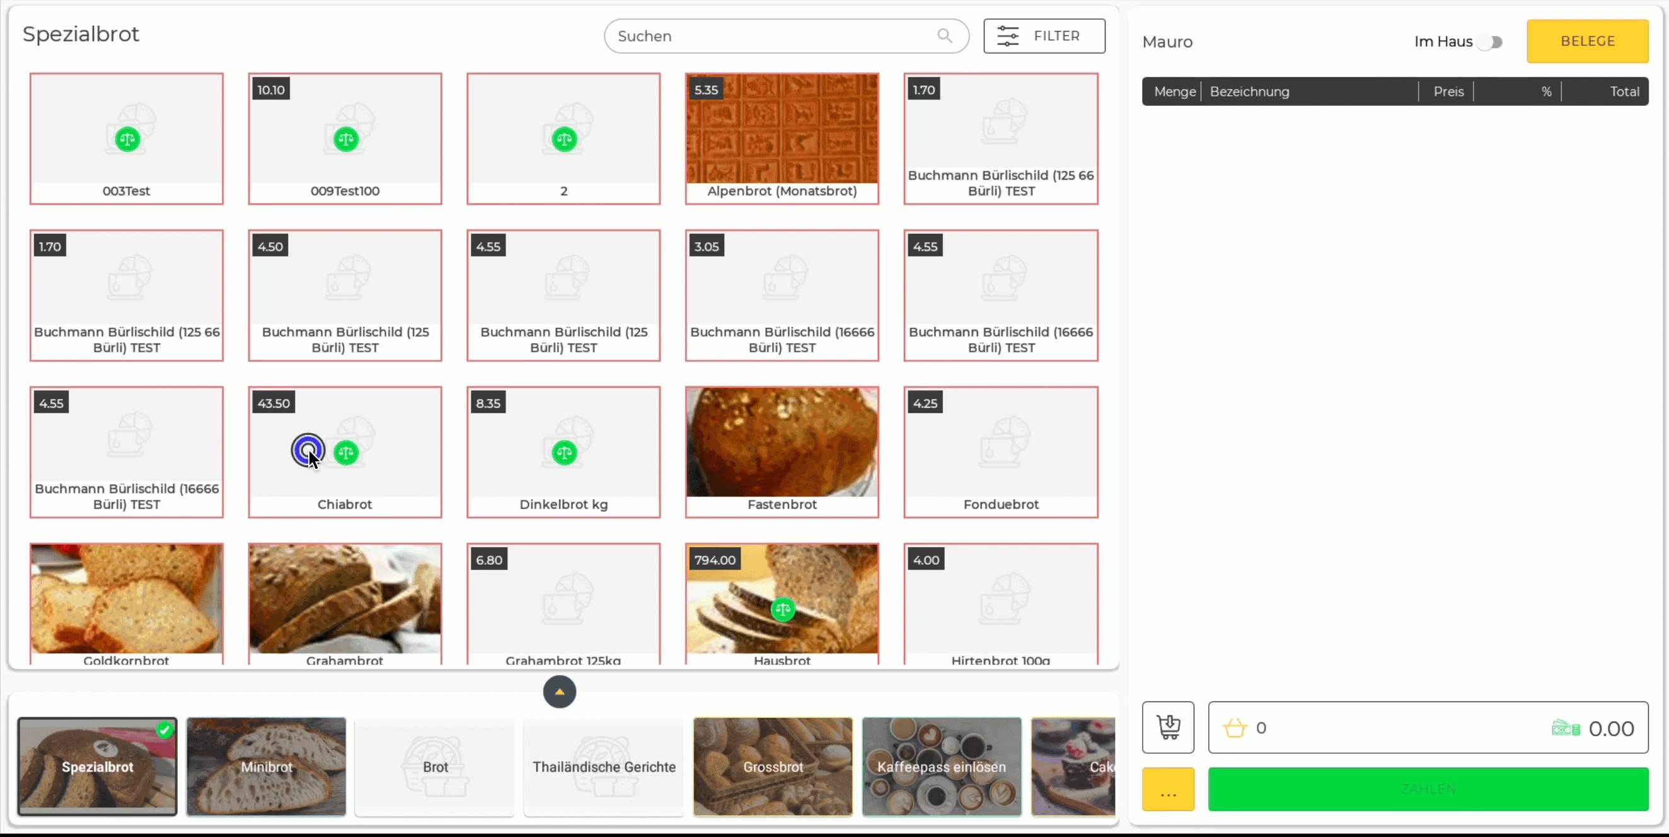Toggle the Im Haus switch
The image size is (1669, 837).
click(x=1490, y=42)
